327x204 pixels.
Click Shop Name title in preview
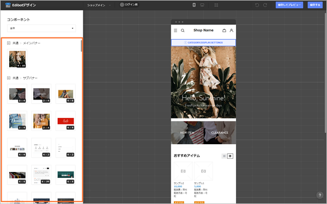(203, 30)
